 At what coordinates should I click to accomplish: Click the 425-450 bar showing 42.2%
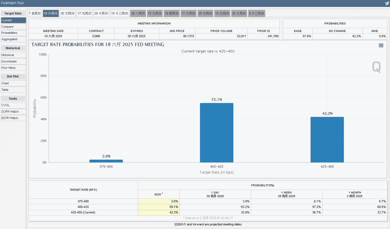327,140
